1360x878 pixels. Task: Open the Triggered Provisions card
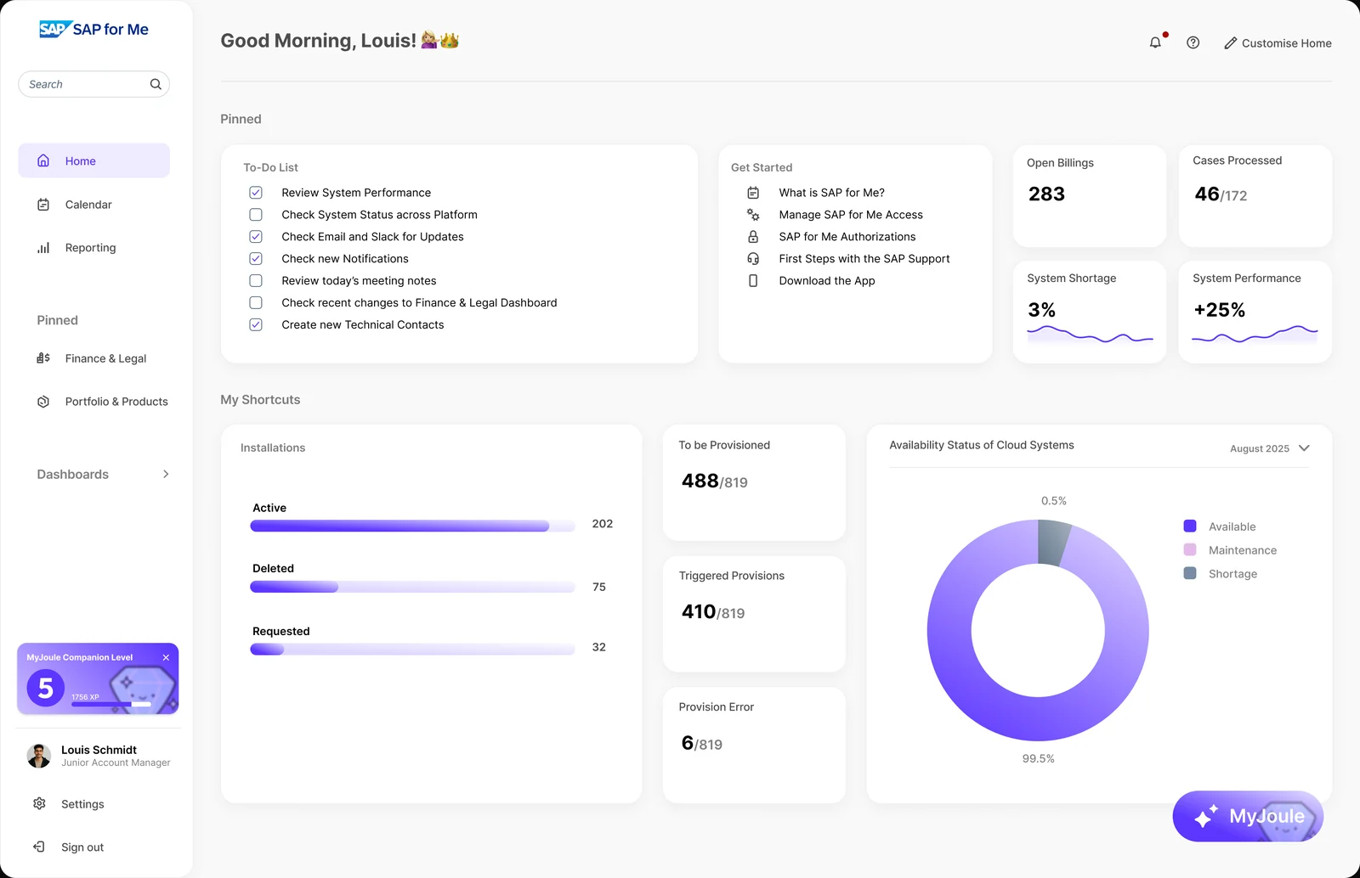(754, 614)
